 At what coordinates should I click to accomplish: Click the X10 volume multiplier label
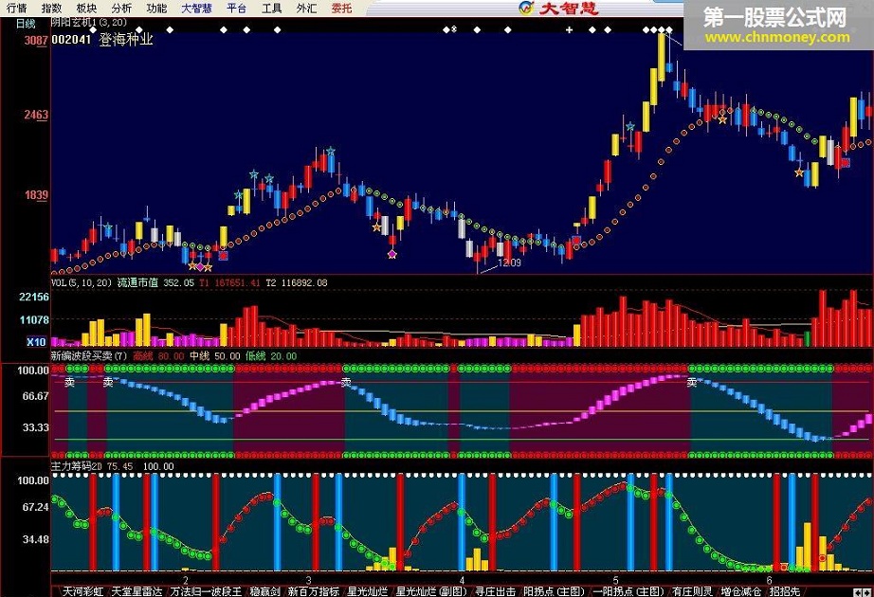(37, 342)
